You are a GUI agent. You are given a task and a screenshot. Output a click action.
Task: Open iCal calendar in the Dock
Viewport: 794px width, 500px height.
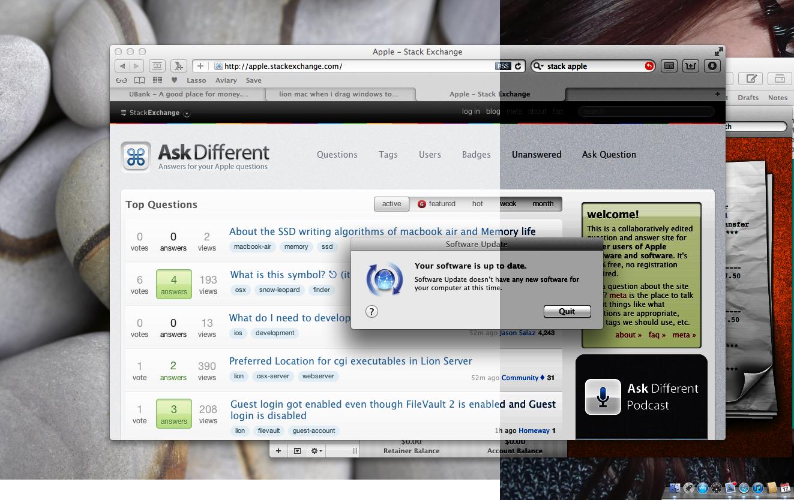click(x=786, y=488)
